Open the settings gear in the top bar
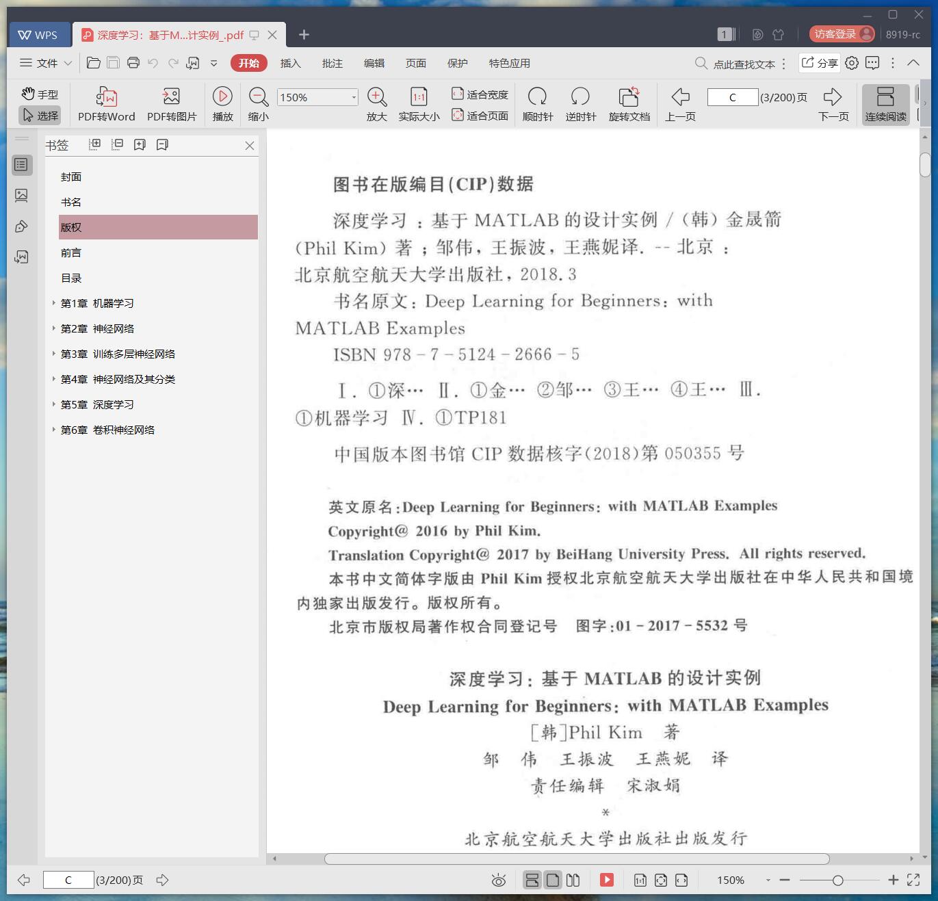 [852, 63]
